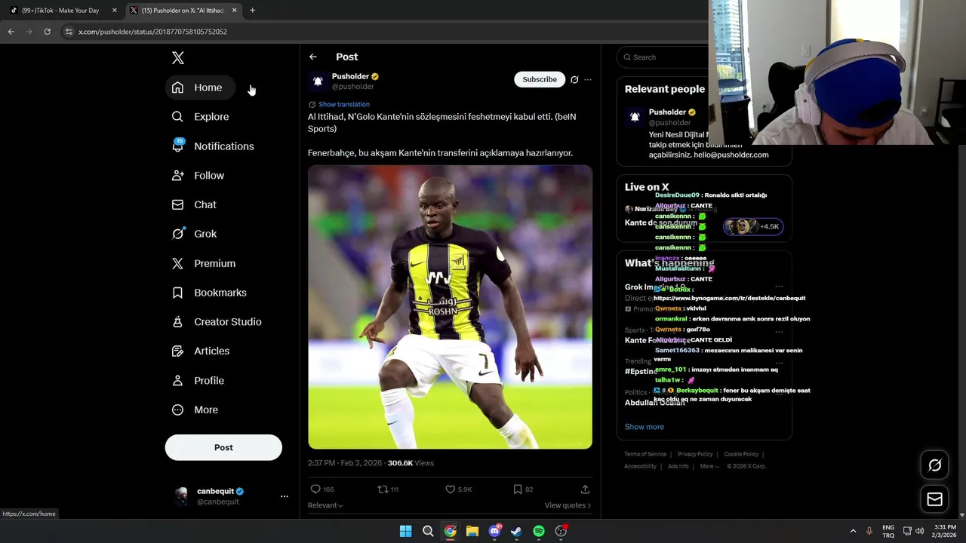Click the Accessibility footer link

click(640, 466)
